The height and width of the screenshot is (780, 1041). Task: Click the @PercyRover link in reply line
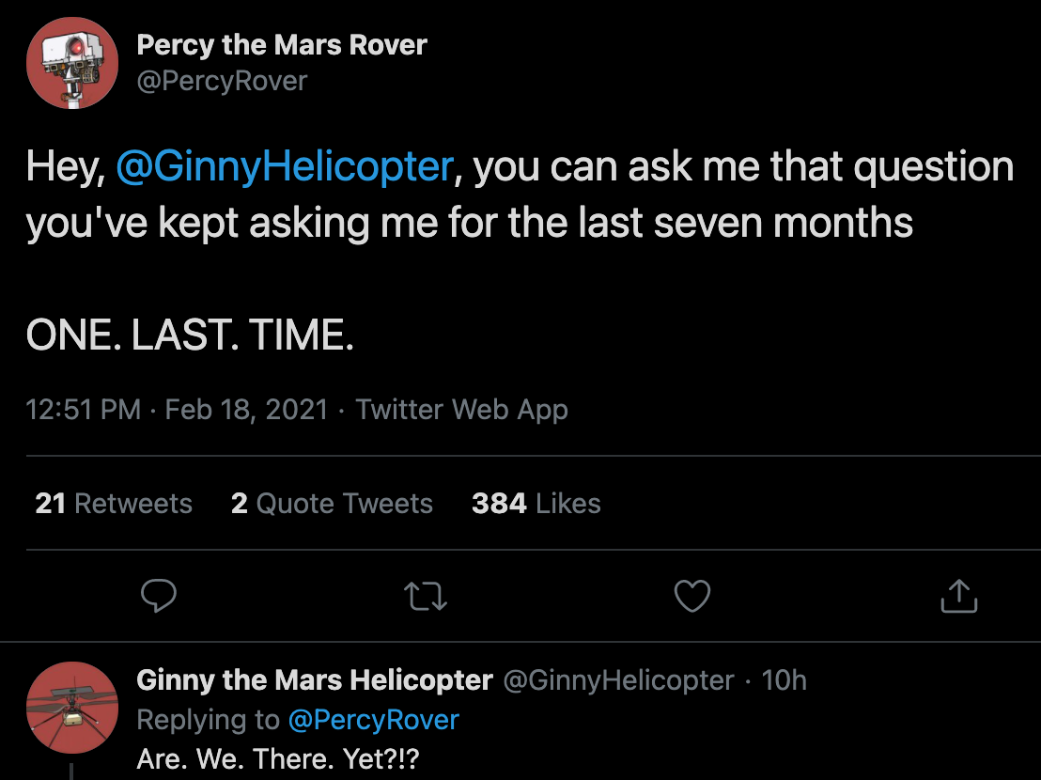[x=373, y=720]
